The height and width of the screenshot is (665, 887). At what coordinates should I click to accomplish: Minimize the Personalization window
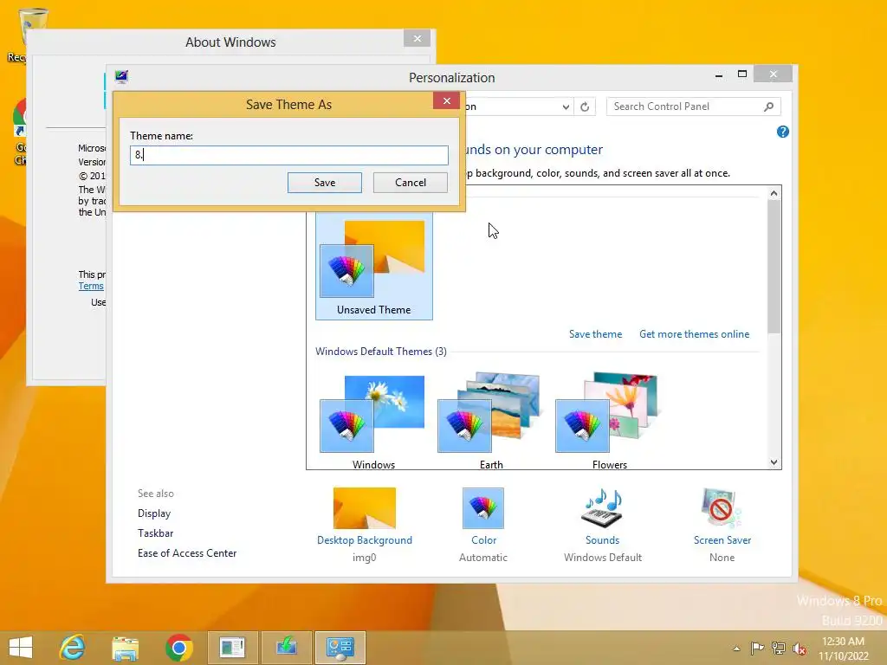pyautogui.click(x=718, y=74)
